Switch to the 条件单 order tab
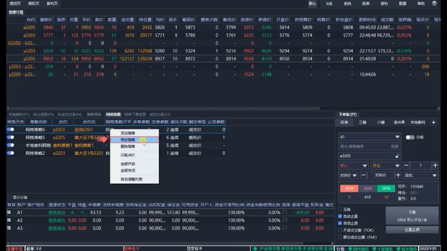This screenshot has height=251, width=447. 399,123
